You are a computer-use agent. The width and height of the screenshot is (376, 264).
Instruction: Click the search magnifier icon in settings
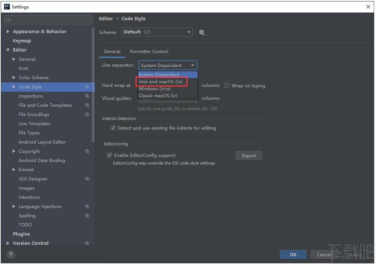point(8,20)
